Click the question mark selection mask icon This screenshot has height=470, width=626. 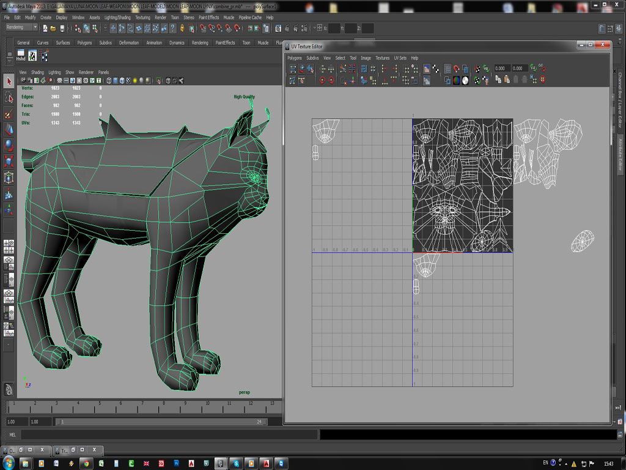click(172, 28)
